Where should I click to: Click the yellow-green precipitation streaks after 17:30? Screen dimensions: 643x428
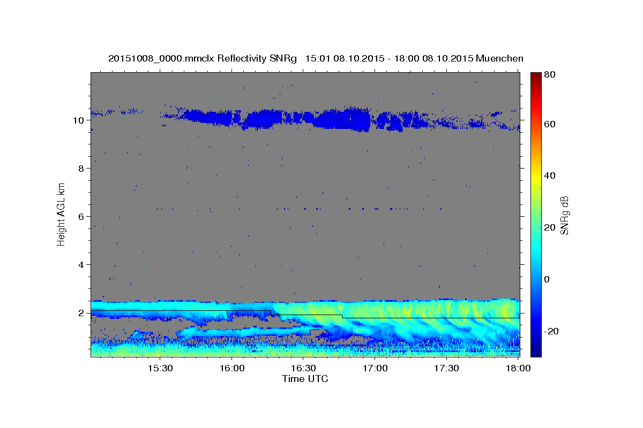coord(482,313)
